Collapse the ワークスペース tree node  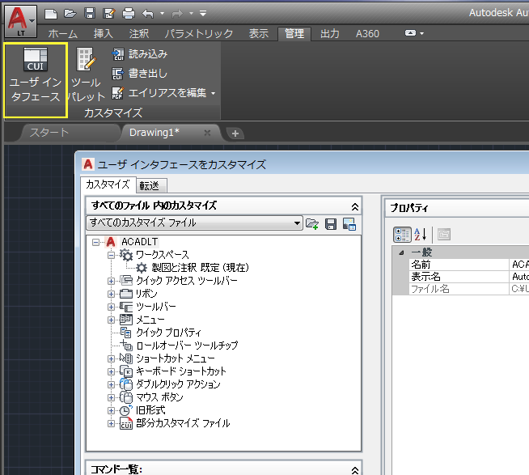[x=111, y=255]
